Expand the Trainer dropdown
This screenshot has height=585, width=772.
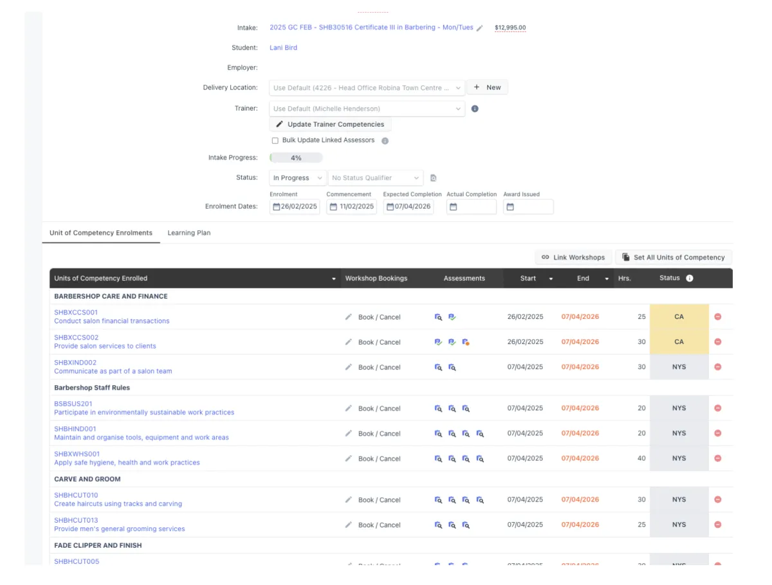367,109
